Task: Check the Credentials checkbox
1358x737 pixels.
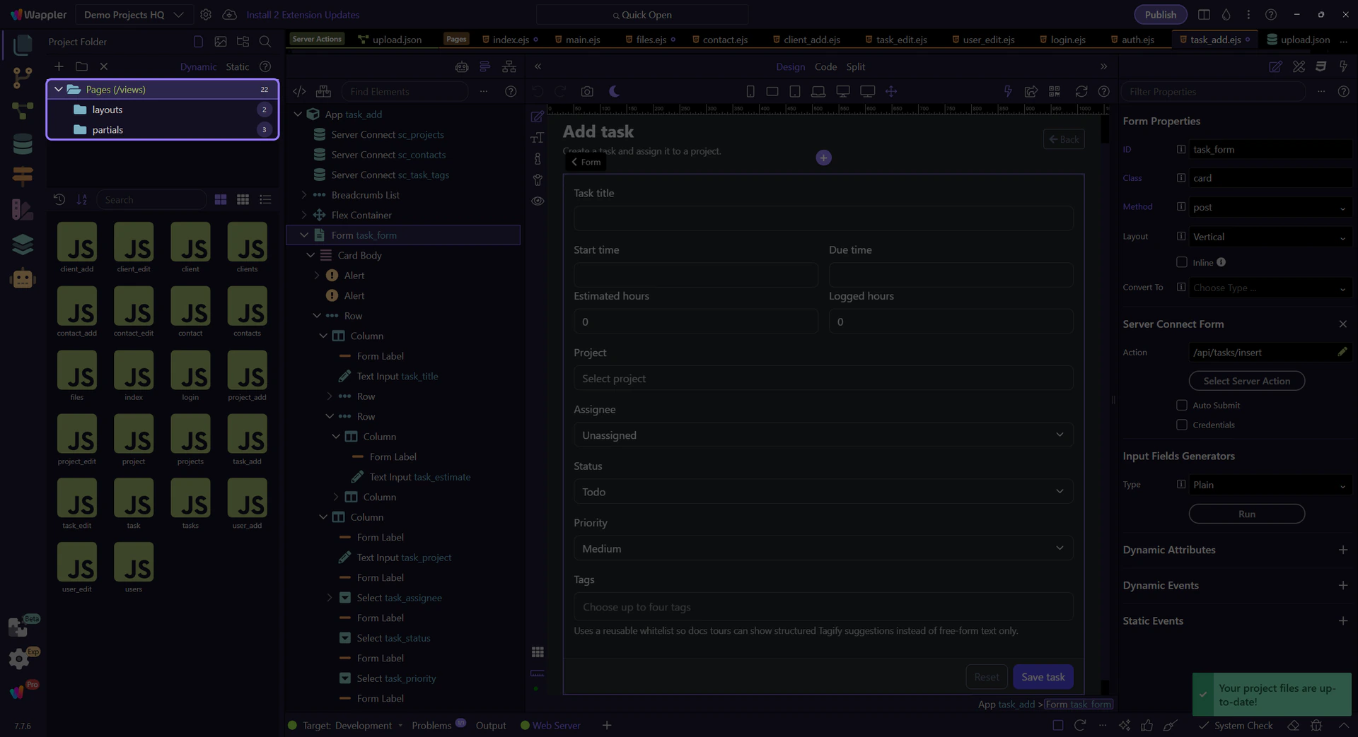Action: click(1181, 425)
